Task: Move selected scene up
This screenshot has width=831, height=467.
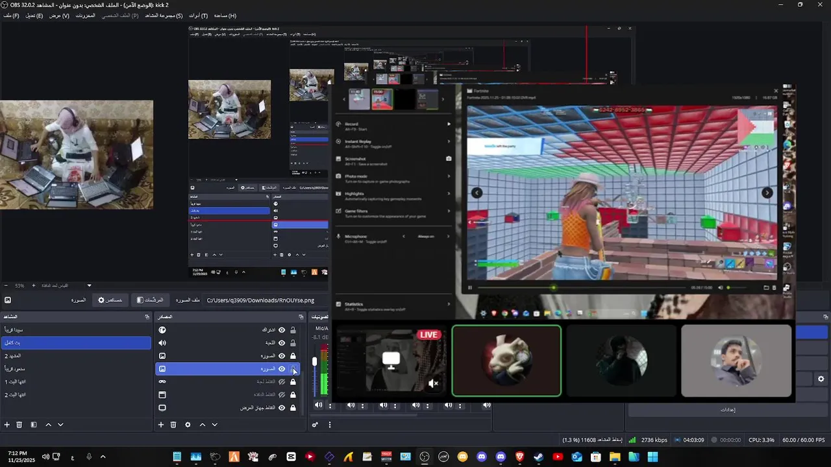Action: pos(48,425)
